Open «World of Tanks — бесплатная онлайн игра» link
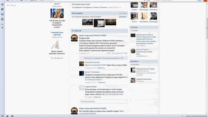The height and width of the screenshot is (117, 208). point(144,52)
